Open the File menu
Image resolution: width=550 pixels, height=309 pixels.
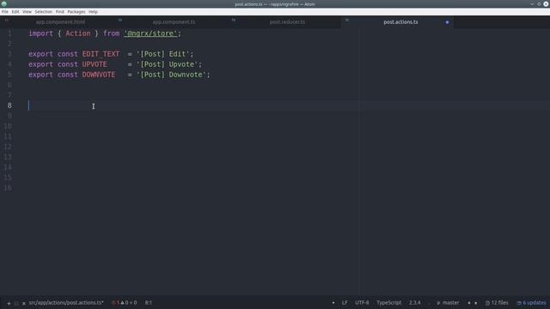(x=5, y=11)
